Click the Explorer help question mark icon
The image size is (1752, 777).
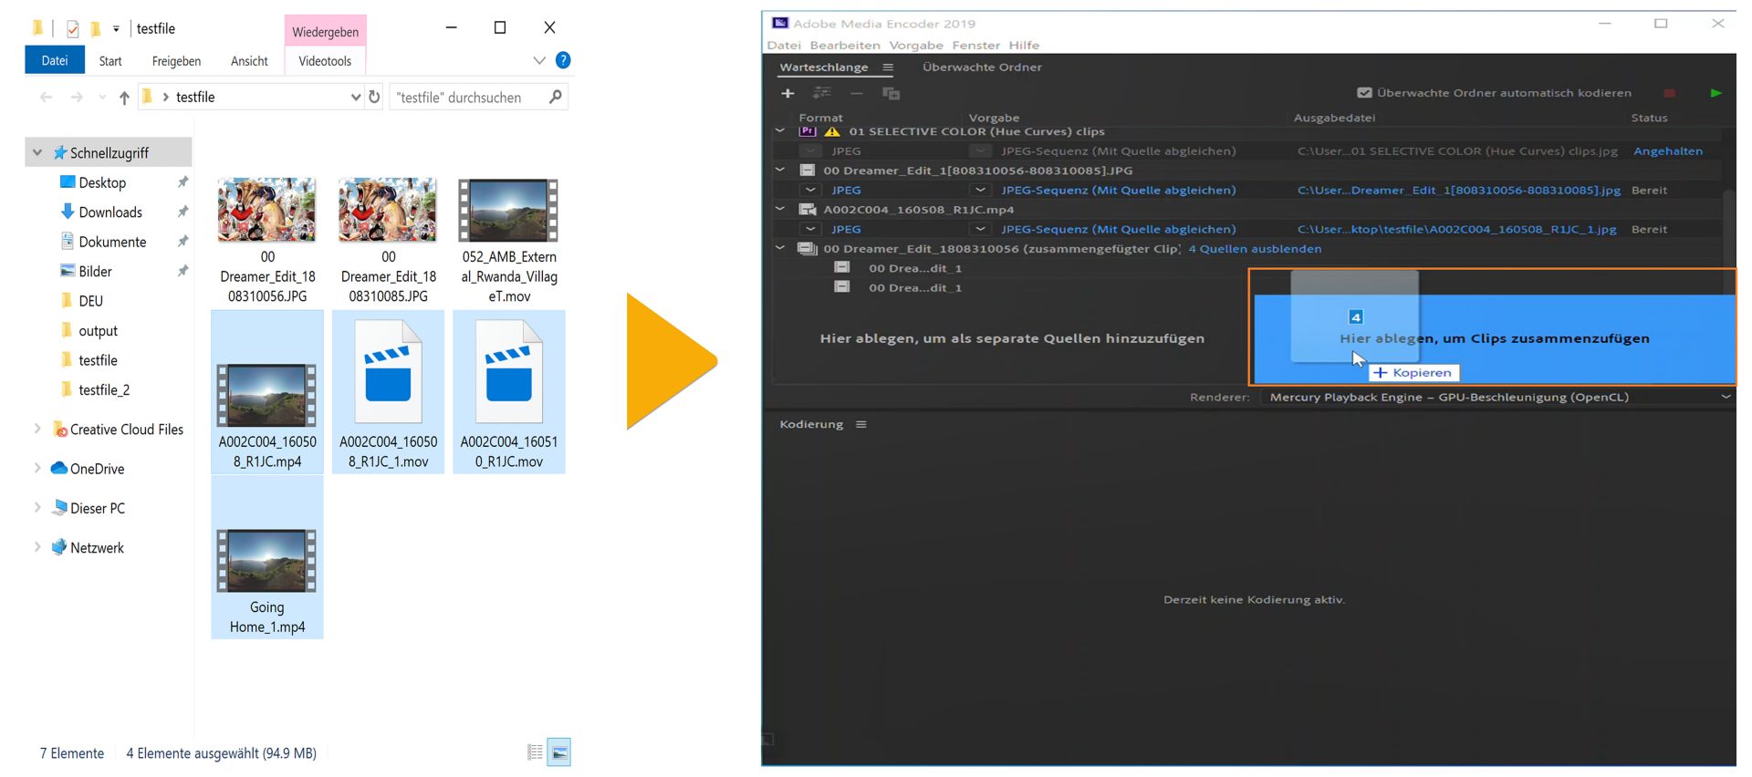(x=563, y=60)
